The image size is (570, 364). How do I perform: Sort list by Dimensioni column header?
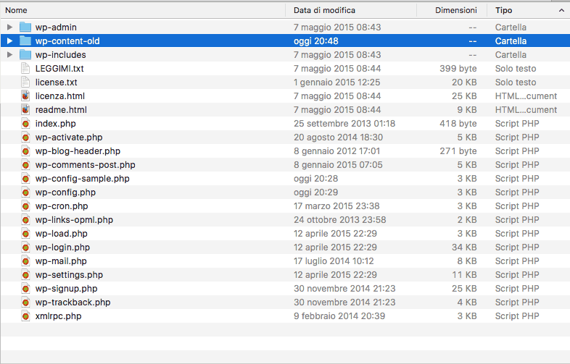point(455,10)
